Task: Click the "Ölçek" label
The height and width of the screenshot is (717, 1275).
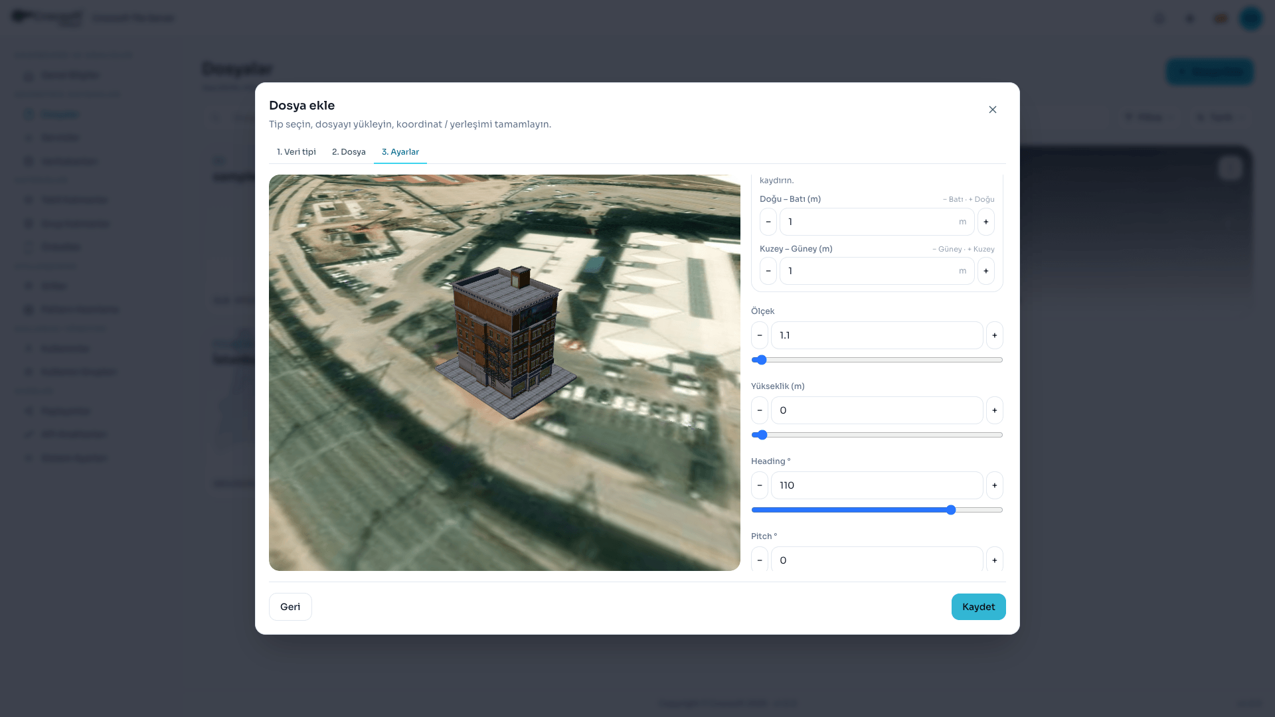Action: tap(763, 311)
